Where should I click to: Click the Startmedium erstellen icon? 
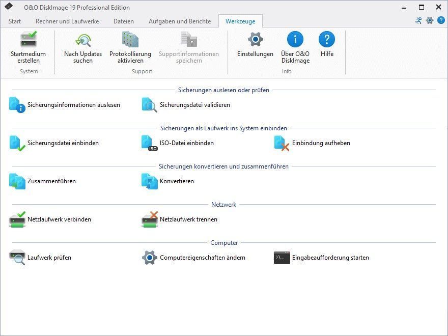29,39
